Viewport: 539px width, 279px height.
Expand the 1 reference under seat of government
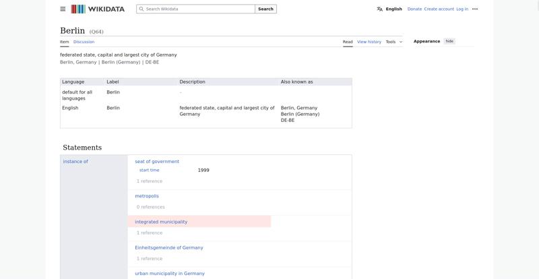click(149, 181)
